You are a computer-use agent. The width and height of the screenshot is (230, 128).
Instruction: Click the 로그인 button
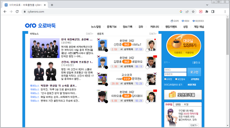(194, 72)
